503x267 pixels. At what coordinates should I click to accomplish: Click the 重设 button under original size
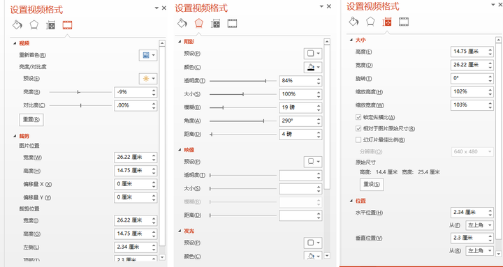(x=372, y=185)
